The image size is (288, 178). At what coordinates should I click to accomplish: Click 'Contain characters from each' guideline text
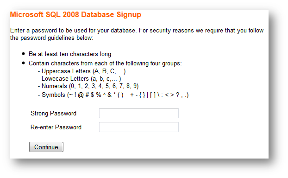105,63
